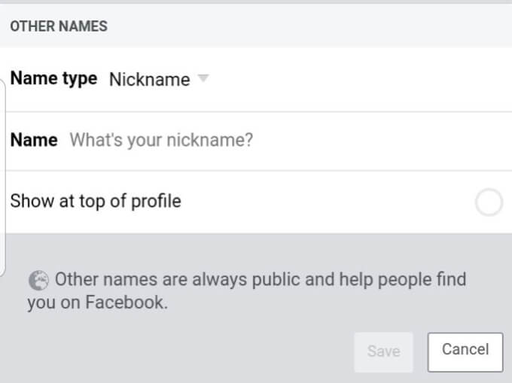Viewport: 512px width, 383px height.
Task: Click empty space right of Nickname dropdown
Action: pos(354,79)
